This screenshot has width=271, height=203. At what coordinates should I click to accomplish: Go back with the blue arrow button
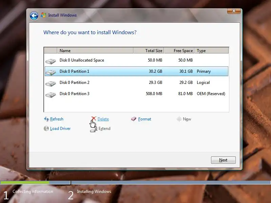[x=34, y=16]
